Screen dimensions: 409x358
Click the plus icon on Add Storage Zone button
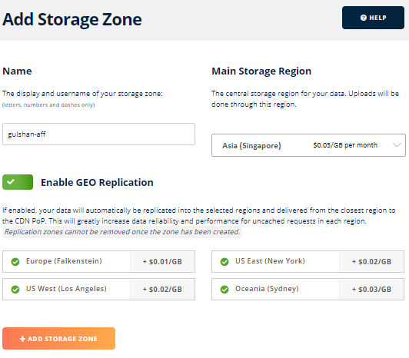click(x=23, y=339)
